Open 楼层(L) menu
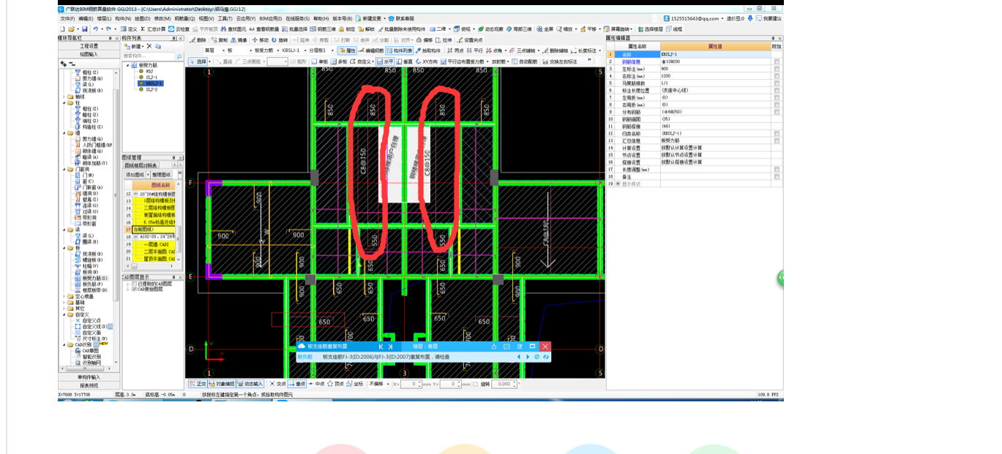 point(104,18)
